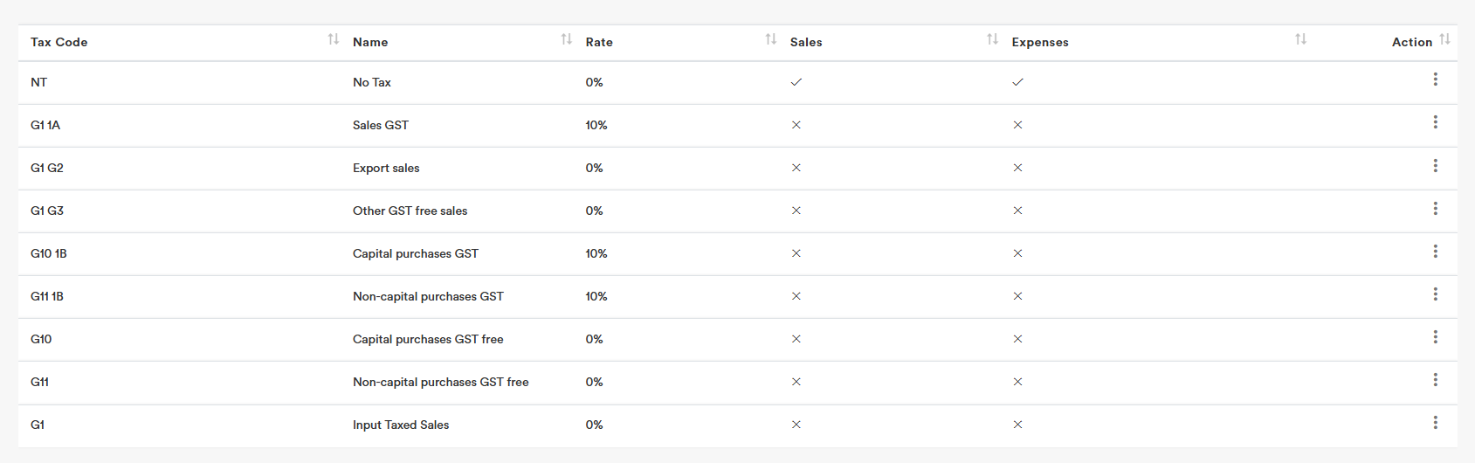Open three-dot menu for Export sales
The width and height of the screenshot is (1475, 463).
(1435, 165)
